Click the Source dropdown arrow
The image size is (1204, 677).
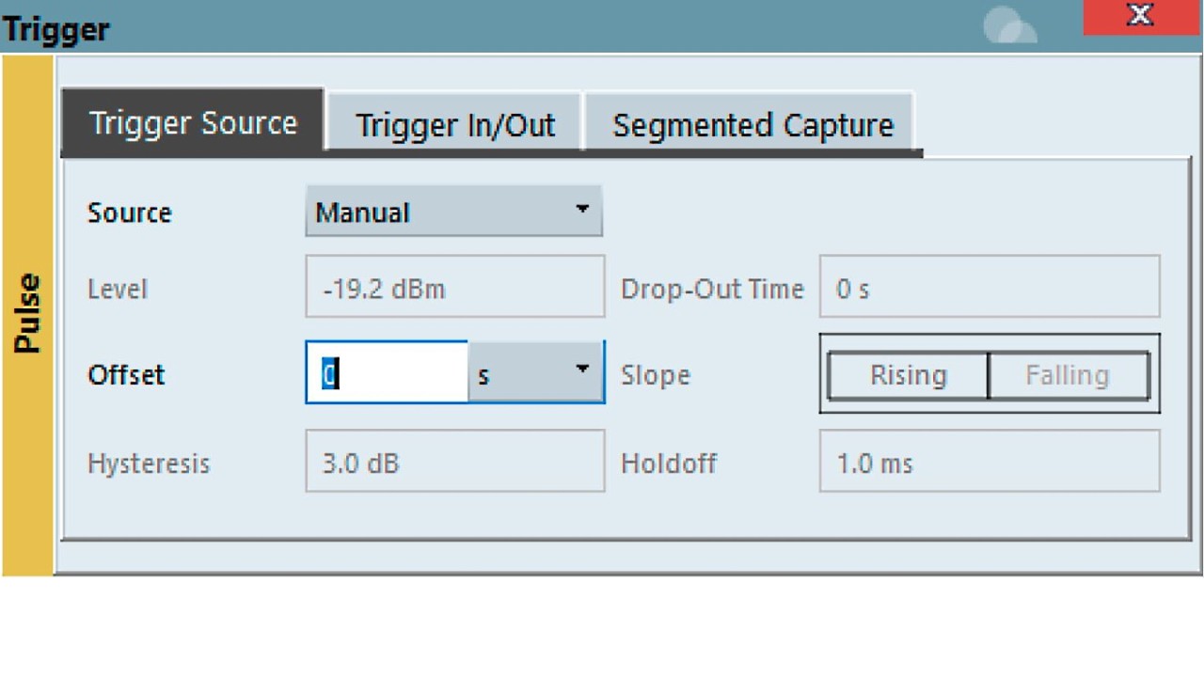click(x=582, y=209)
